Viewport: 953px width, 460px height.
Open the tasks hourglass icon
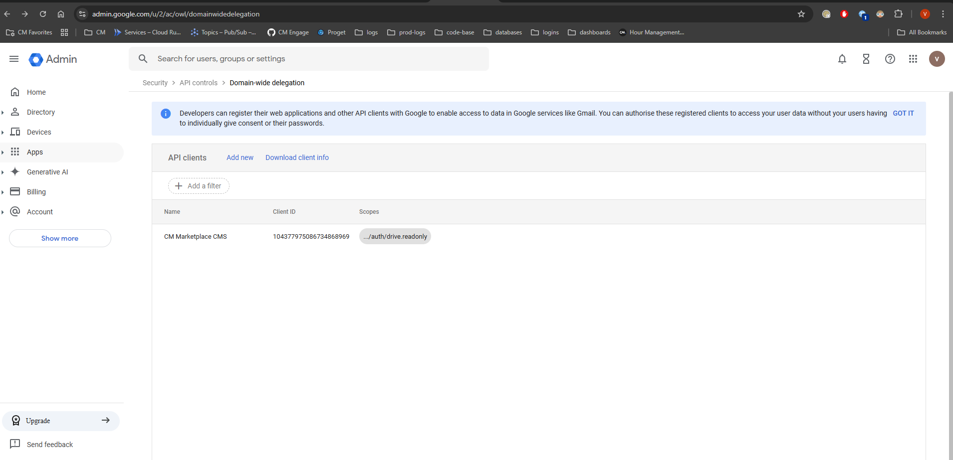(866, 59)
